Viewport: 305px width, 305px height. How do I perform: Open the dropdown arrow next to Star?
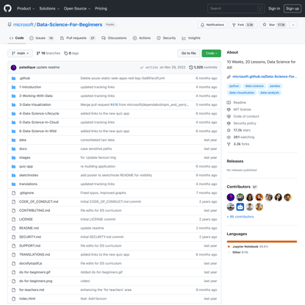(293, 25)
